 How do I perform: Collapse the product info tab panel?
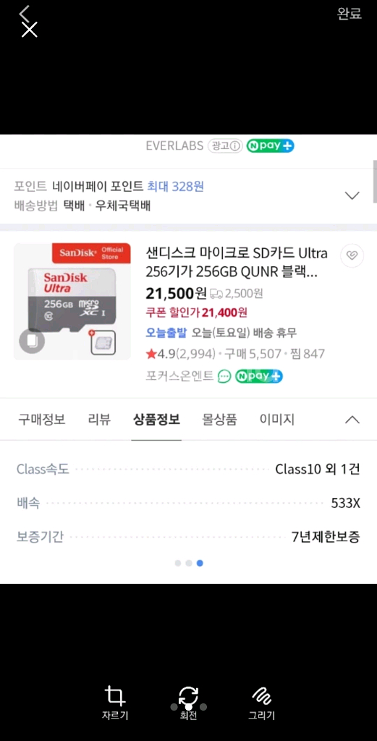click(x=352, y=419)
